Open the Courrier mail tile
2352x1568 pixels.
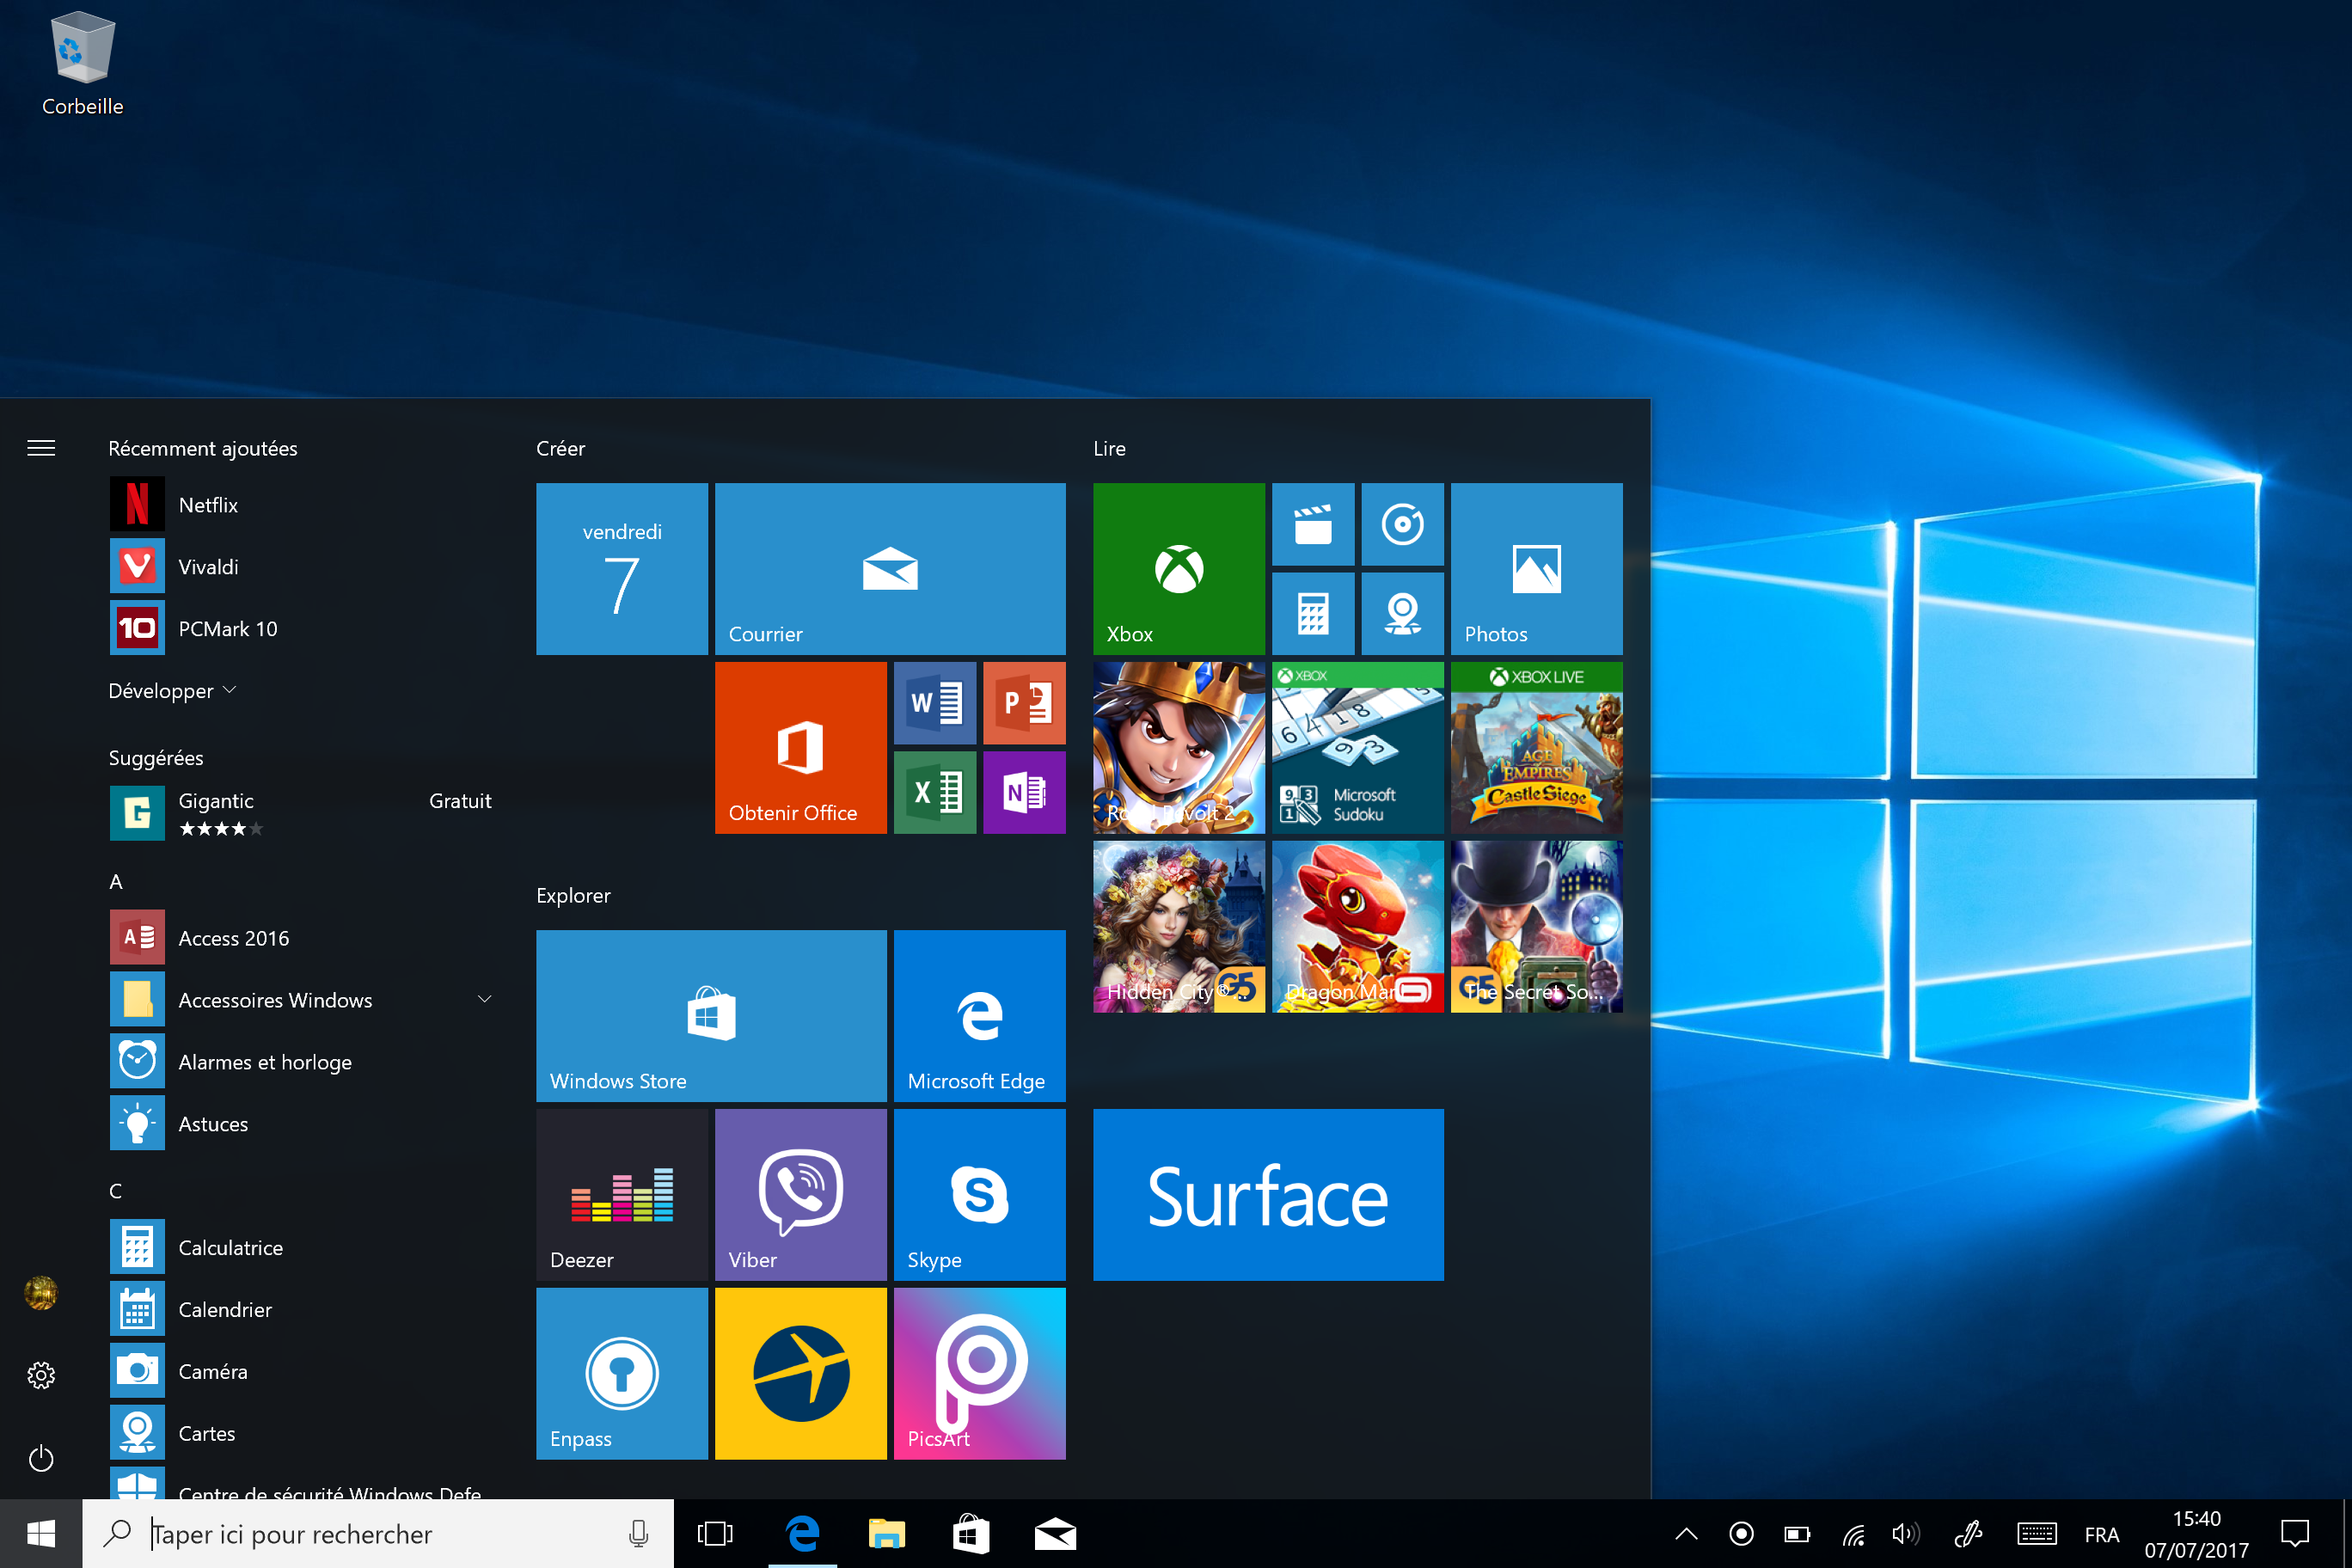pyautogui.click(x=890, y=569)
